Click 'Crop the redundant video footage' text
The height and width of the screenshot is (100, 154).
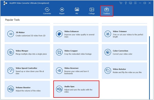pos(78,54)
